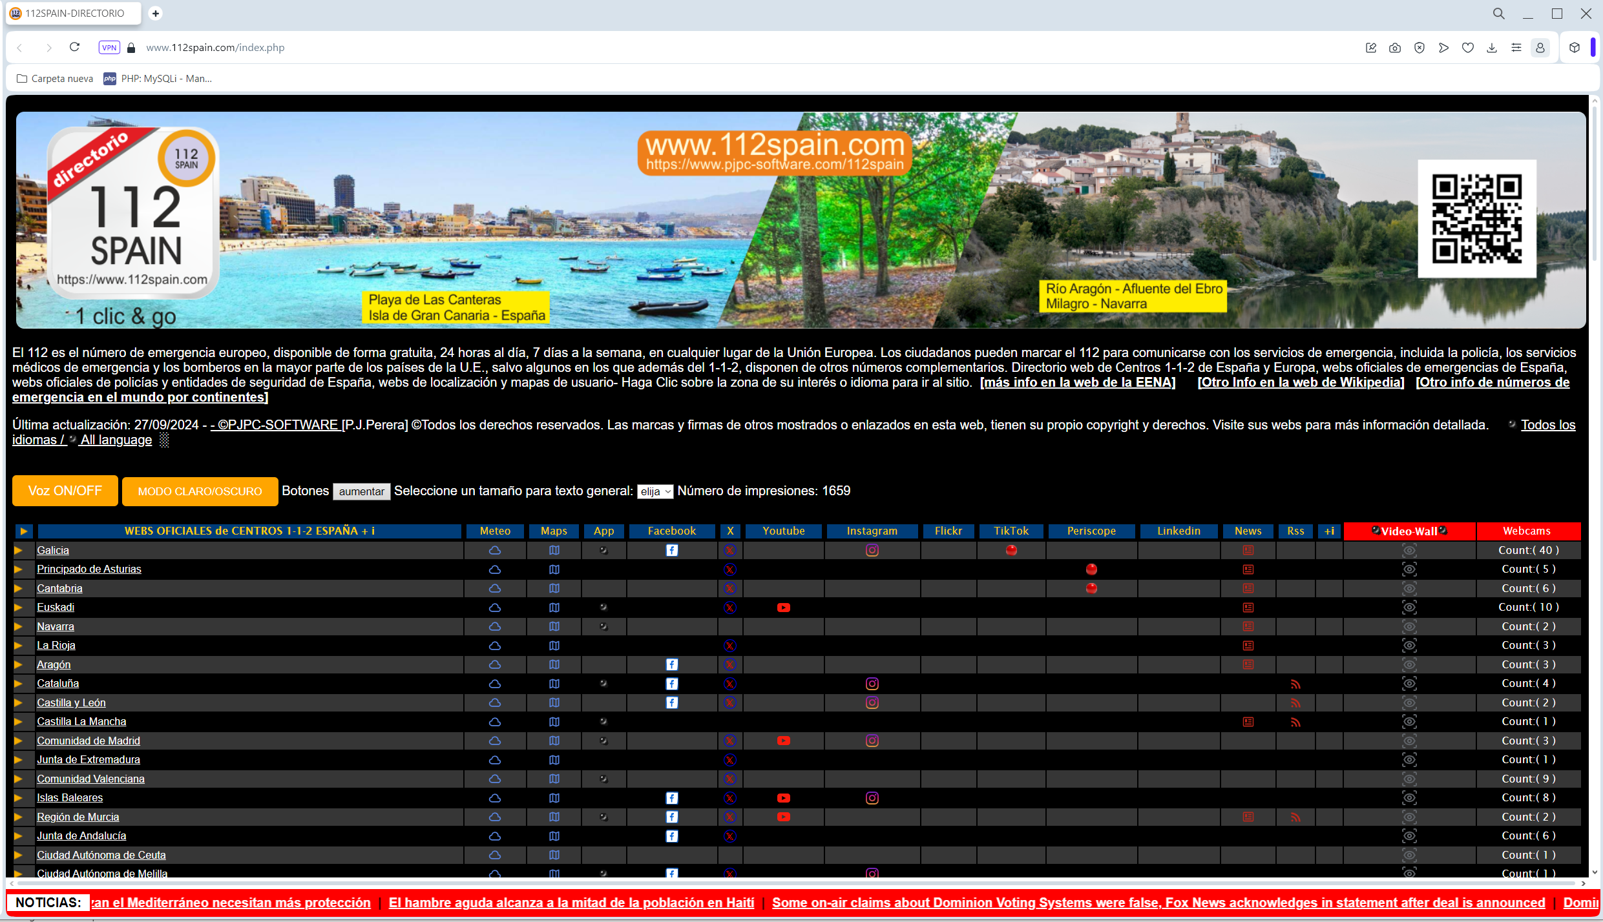The height and width of the screenshot is (922, 1603).
Task: Open the Cataluña Instagram icon
Action: pyautogui.click(x=872, y=683)
